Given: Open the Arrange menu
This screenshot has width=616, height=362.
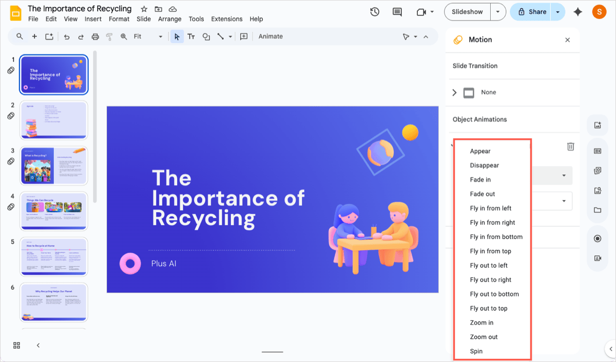Looking at the screenshot, I should [170, 19].
